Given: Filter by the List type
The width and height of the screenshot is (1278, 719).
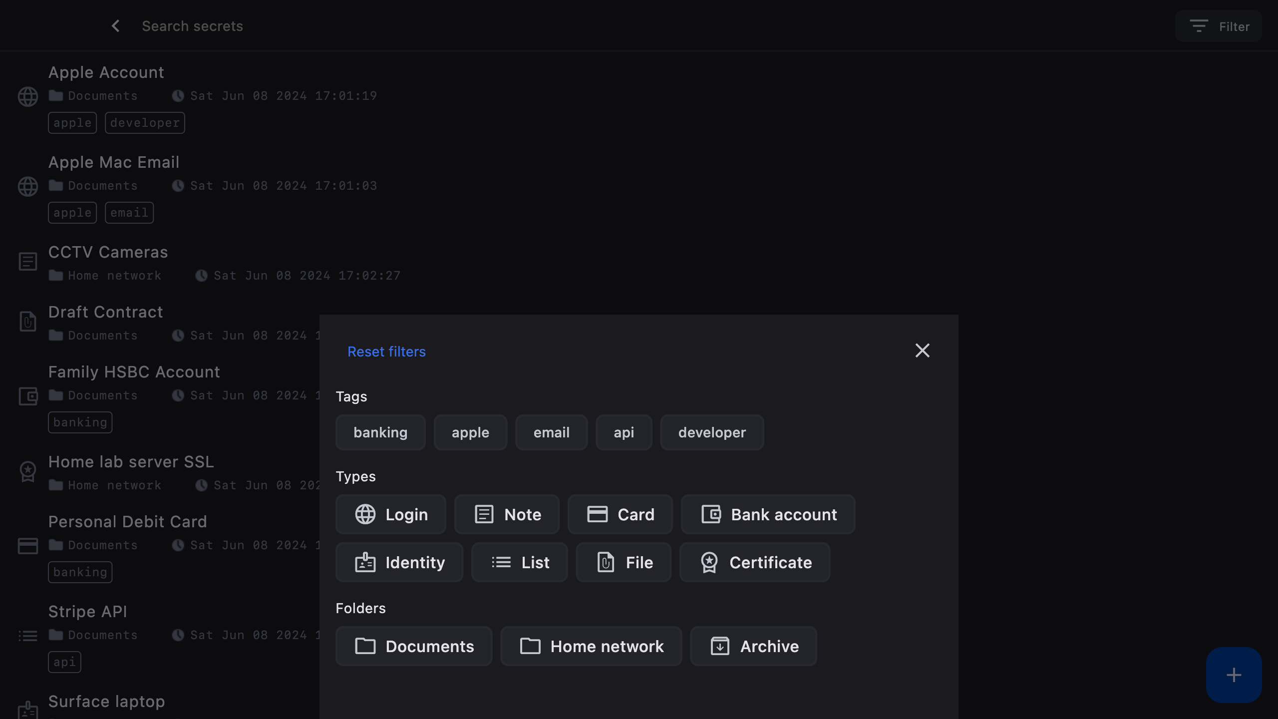Looking at the screenshot, I should point(520,562).
